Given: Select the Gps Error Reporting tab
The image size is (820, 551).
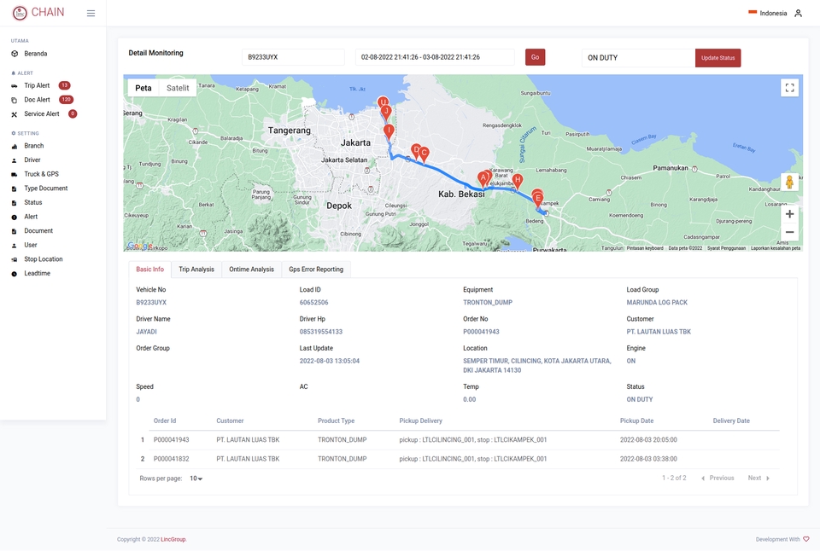Looking at the screenshot, I should [316, 270].
